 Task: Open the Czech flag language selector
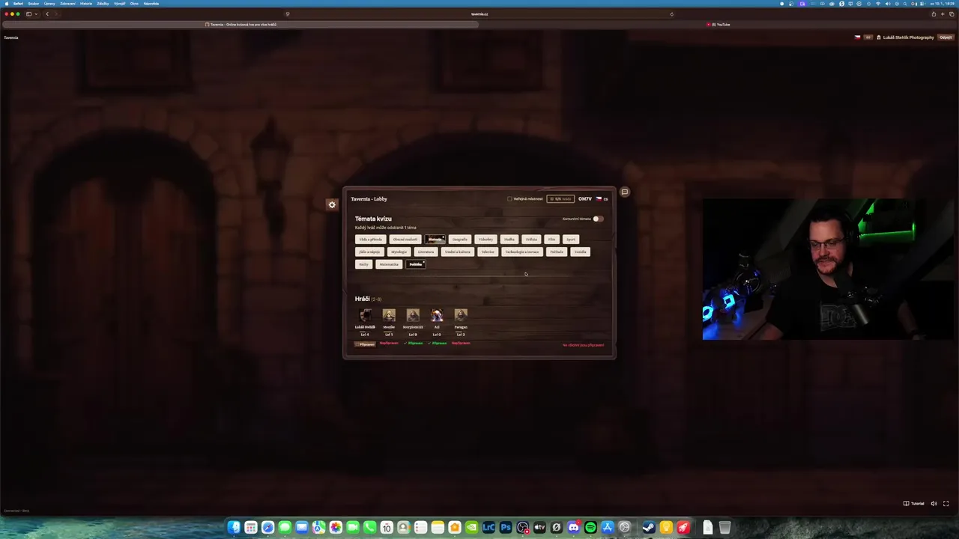(602, 199)
